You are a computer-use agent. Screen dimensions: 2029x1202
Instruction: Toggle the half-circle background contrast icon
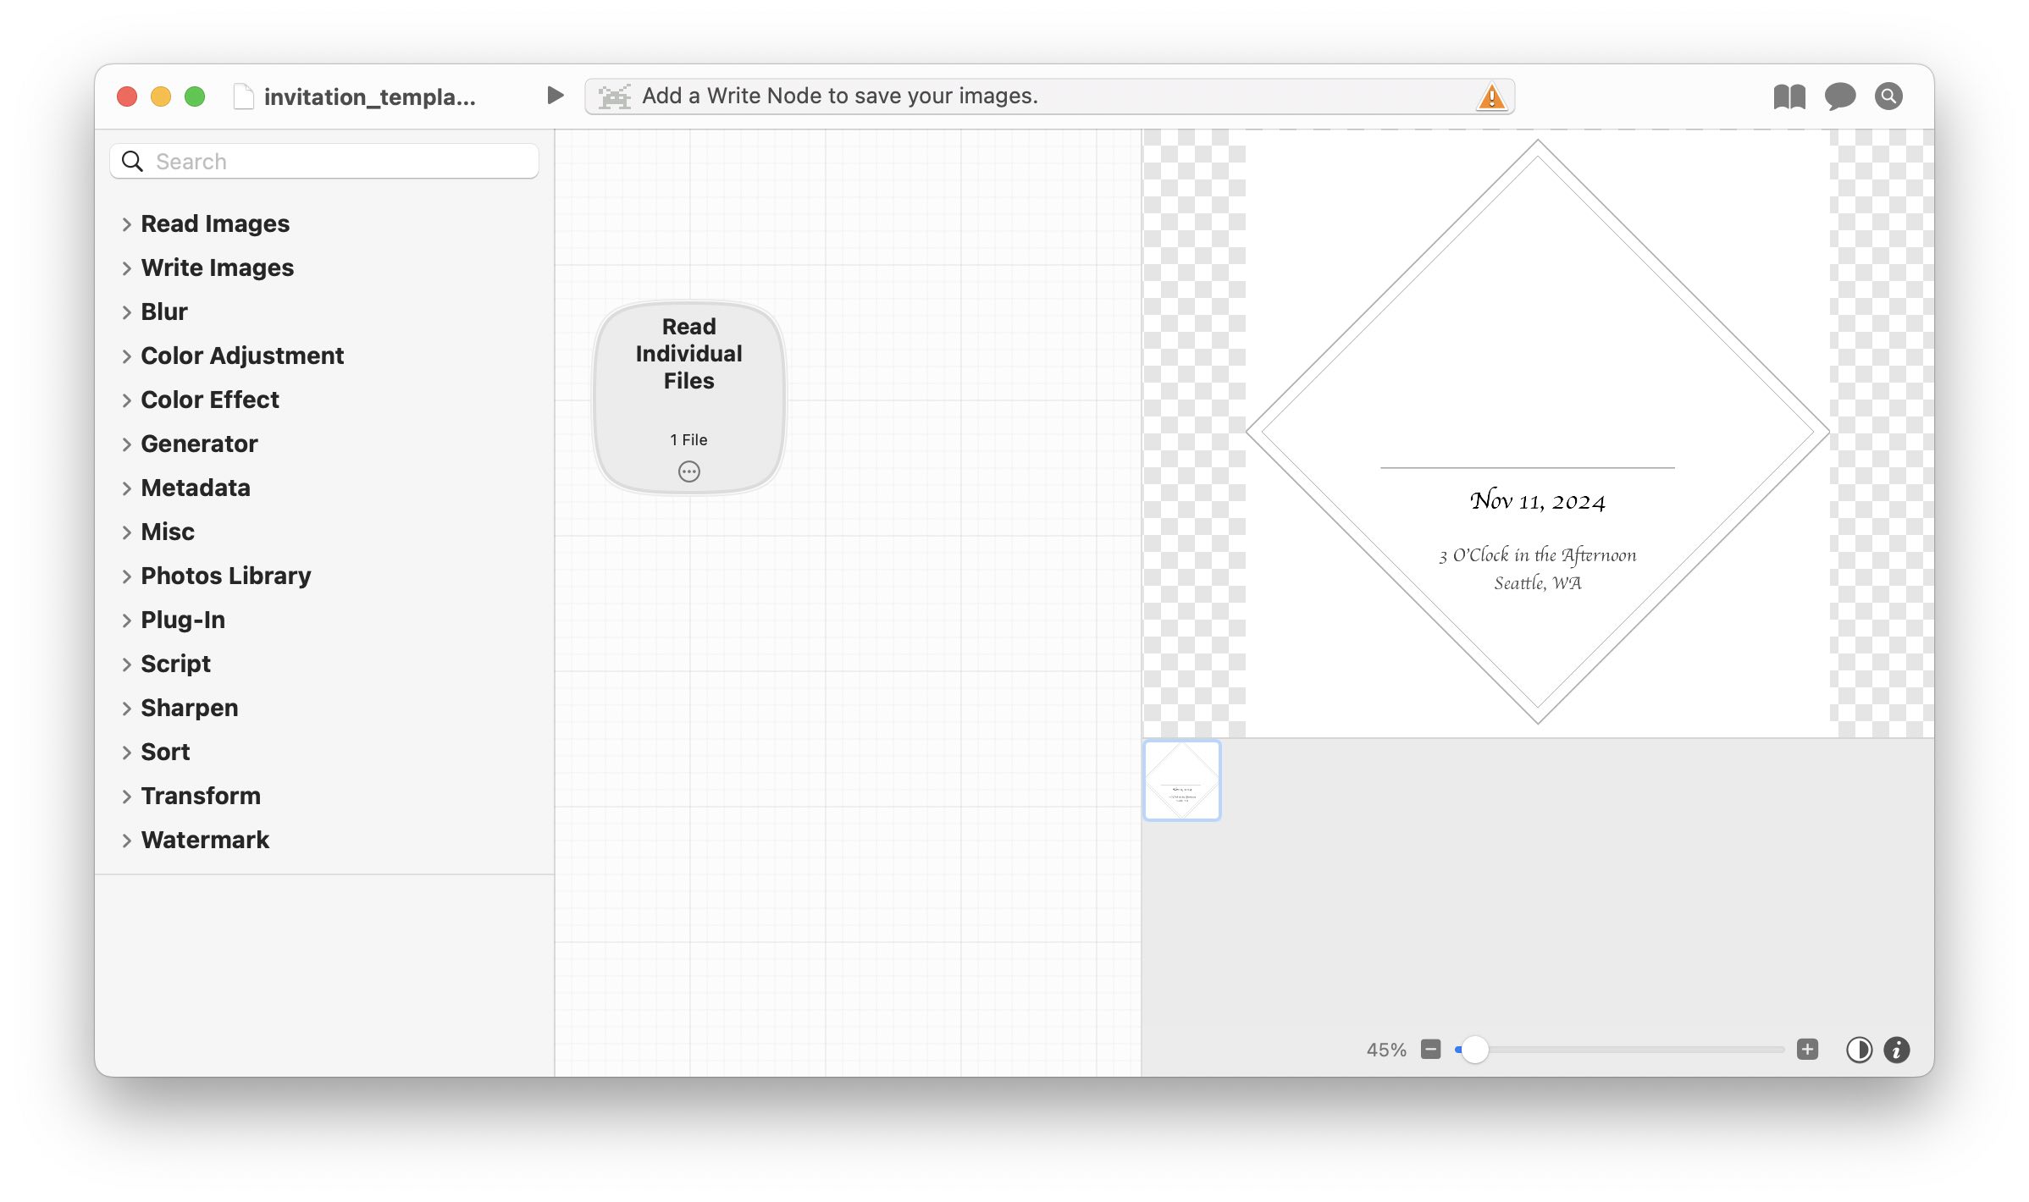click(x=1859, y=1050)
